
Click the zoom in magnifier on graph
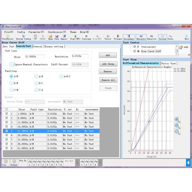177,120
